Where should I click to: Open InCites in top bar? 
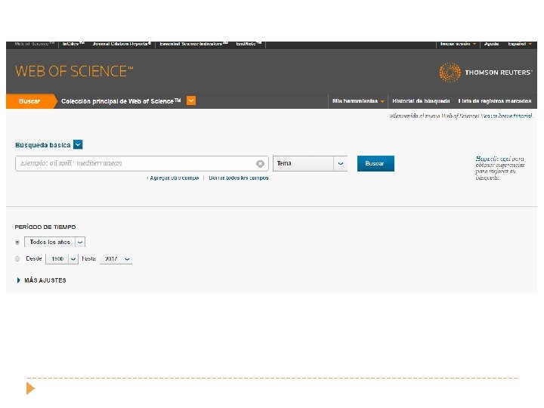pyautogui.click(x=73, y=44)
